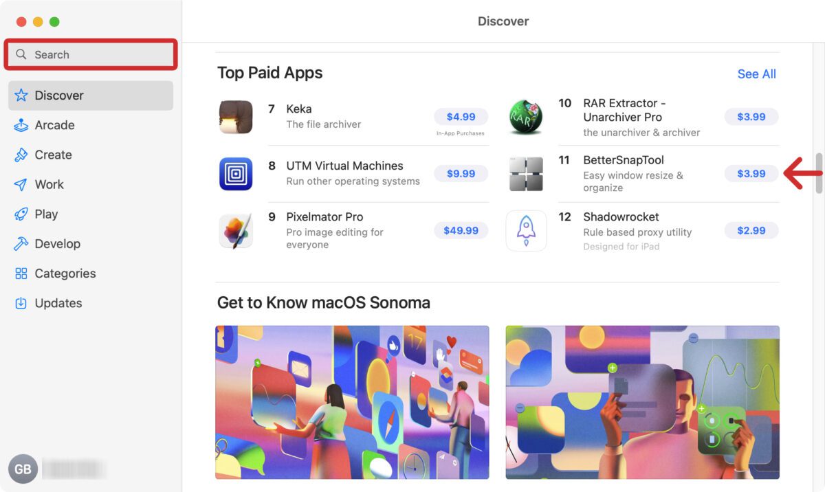Open the RAR Extractor app icon

point(526,117)
